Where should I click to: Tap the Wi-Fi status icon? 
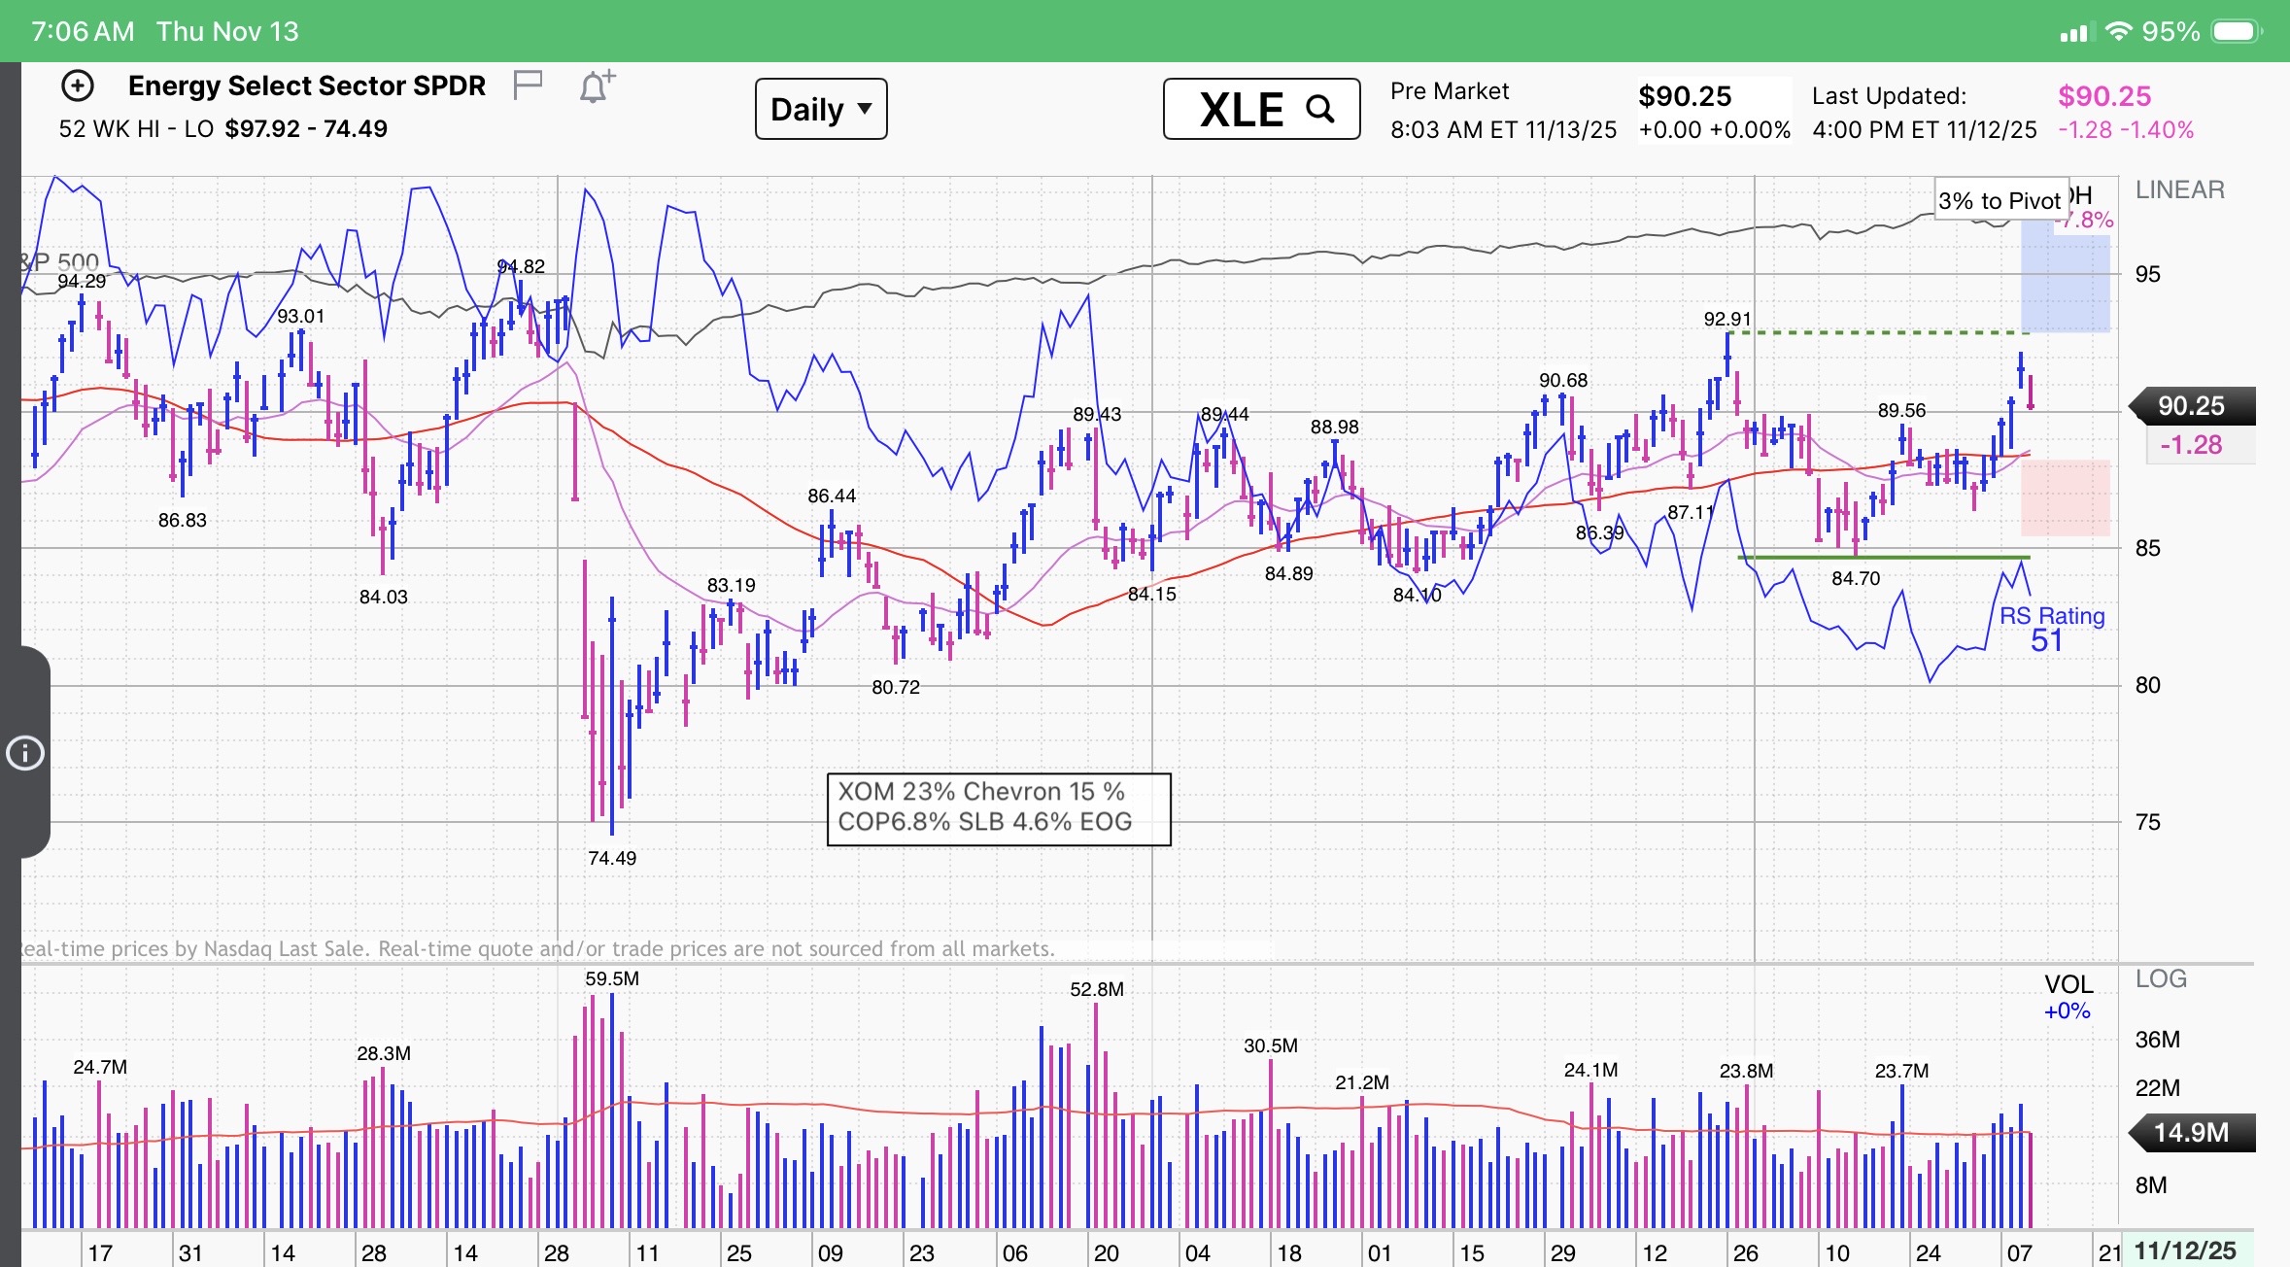[2117, 31]
